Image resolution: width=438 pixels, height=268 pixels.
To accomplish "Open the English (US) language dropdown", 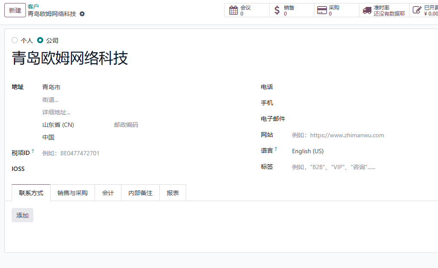I will 363,151.
